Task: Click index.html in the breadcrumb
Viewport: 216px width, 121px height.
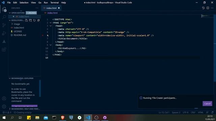Action: (52, 13)
